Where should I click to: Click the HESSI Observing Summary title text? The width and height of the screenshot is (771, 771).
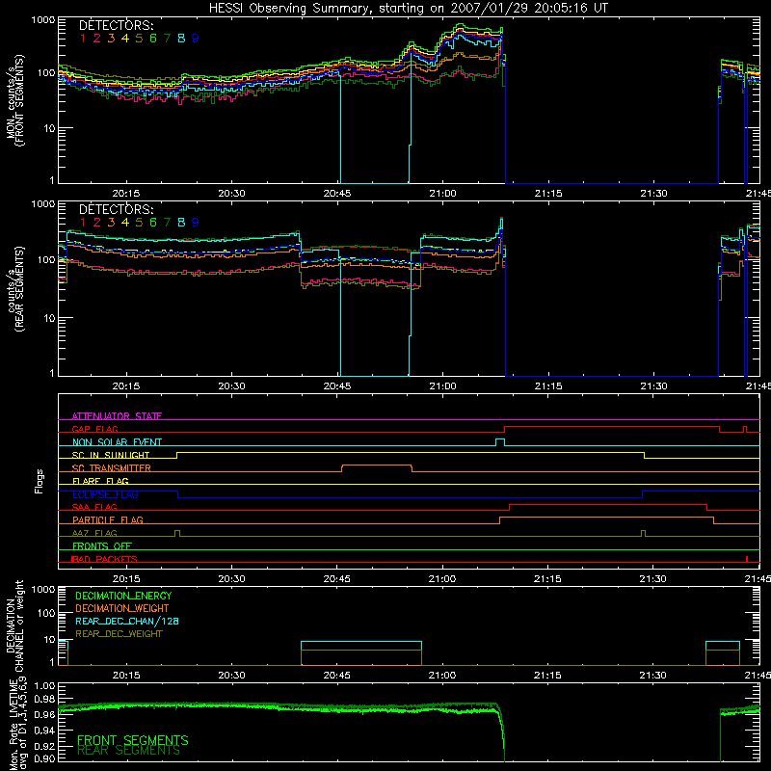[408, 9]
